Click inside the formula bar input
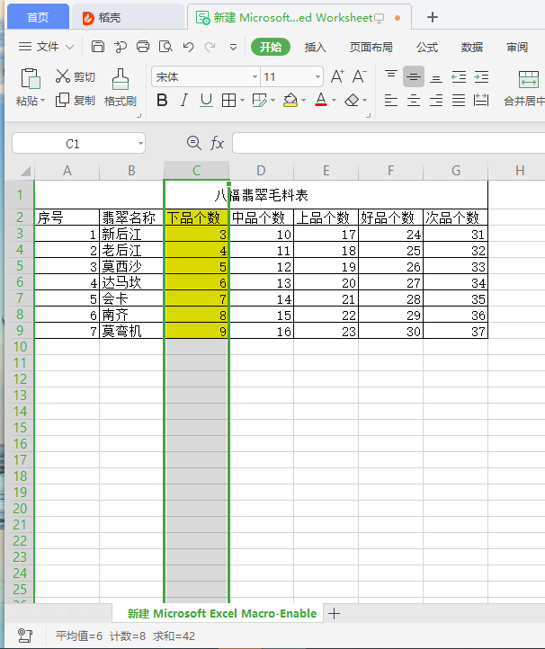Screen dimensions: 545x649 389,143
